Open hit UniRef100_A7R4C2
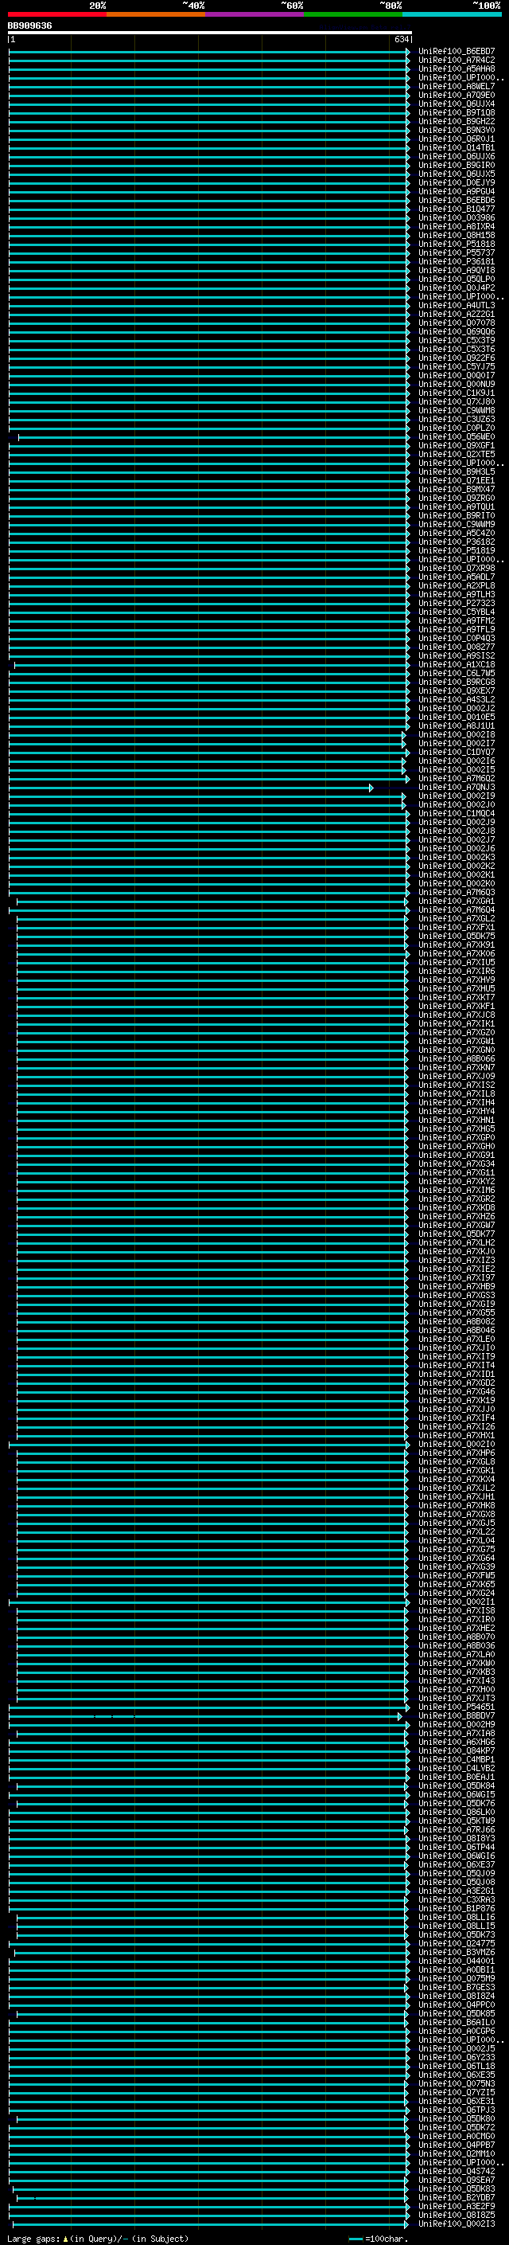Screen dimensions: 509x2245 [x=456, y=61]
